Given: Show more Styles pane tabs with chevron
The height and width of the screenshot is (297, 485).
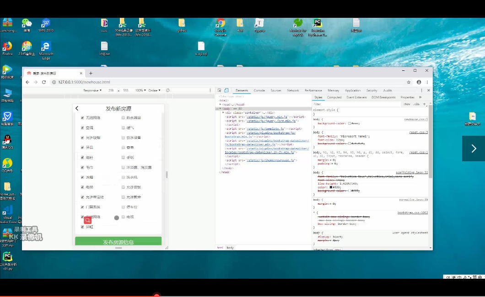Looking at the screenshot, I should click(x=420, y=97).
